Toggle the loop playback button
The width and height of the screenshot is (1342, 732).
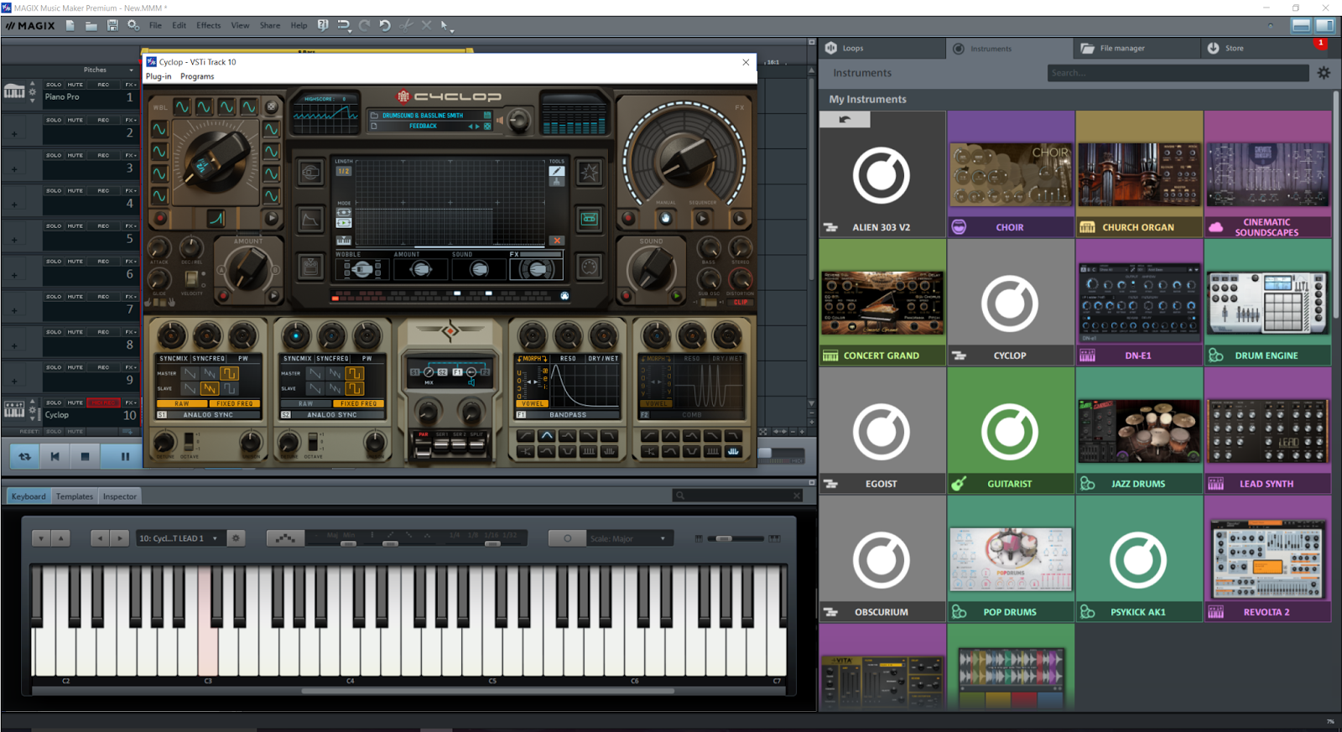pyautogui.click(x=24, y=456)
